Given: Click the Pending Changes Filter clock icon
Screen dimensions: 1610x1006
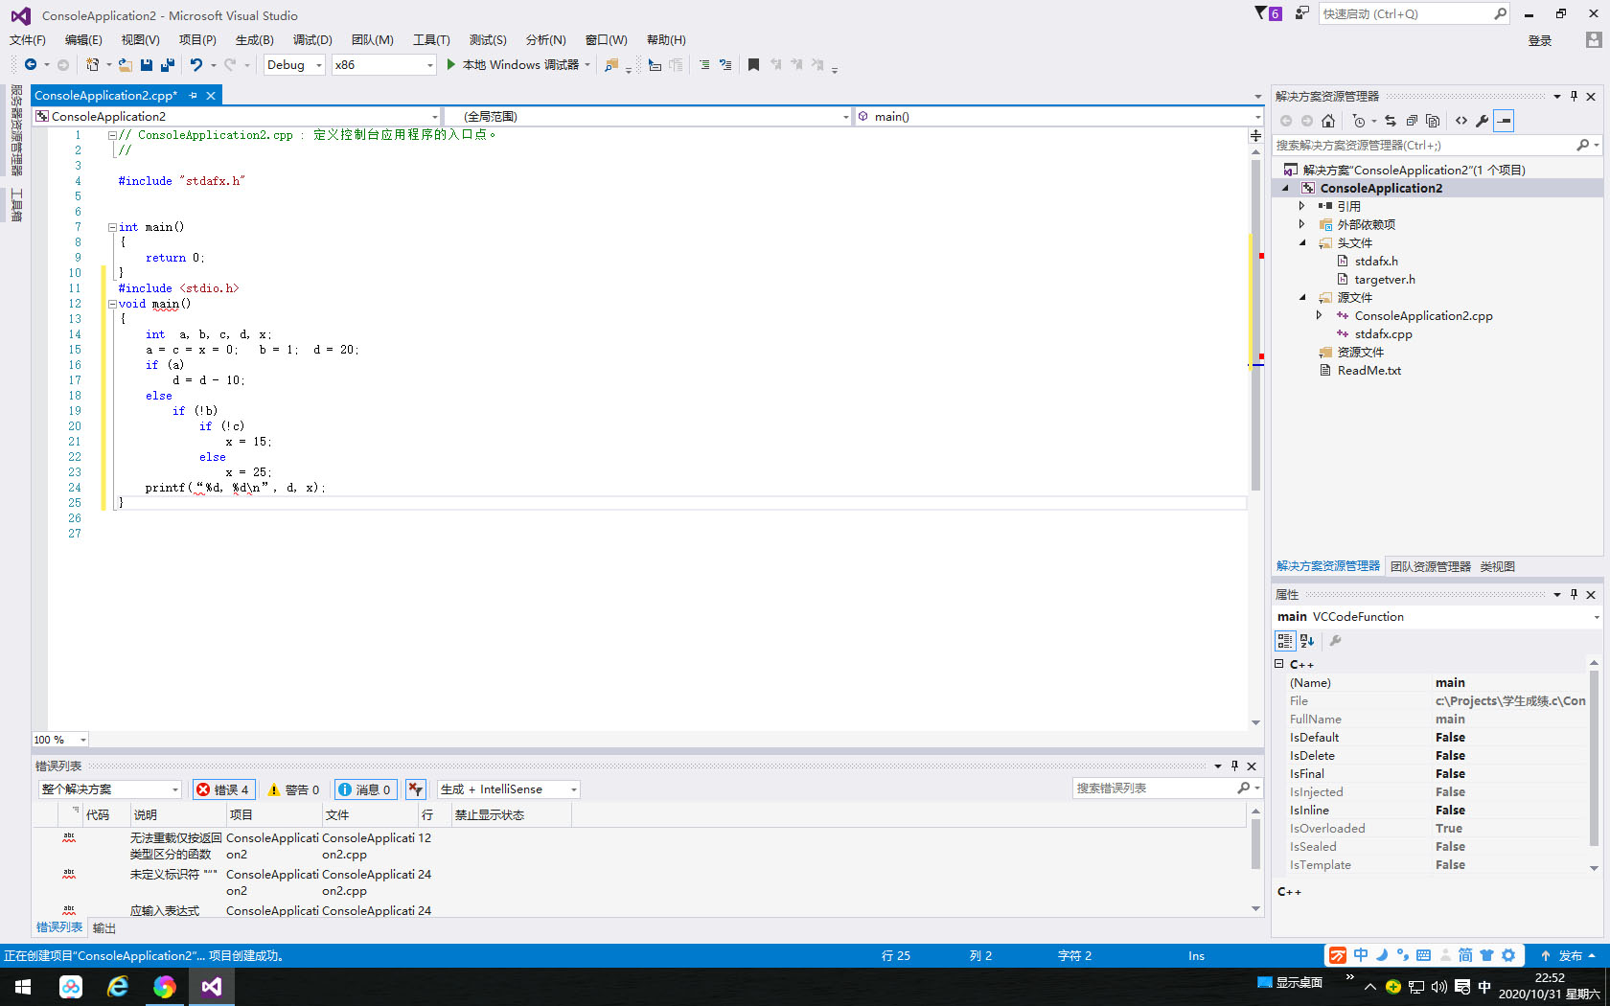Looking at the screenshot, I should 1359,121.
